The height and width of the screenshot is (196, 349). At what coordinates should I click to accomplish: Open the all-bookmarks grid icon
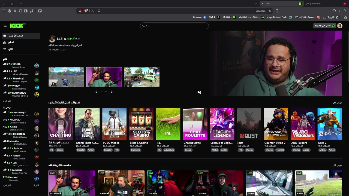pyautogui.click(x=345, y=17)
